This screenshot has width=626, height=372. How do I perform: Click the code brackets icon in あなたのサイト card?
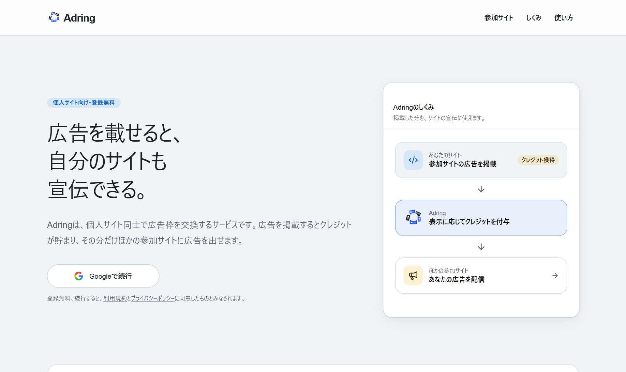[413, 160]
